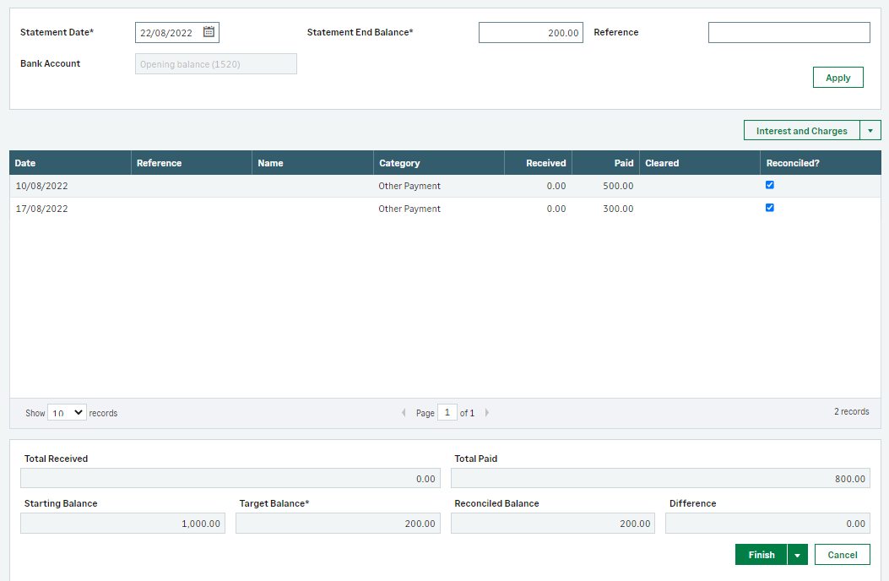The image size is (889, 581).
Task: Go to next page arrow in pagination
Action: (x=487, y=413)
